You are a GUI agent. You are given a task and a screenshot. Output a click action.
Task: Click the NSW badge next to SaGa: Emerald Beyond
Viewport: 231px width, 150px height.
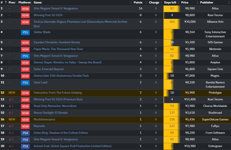point(25,69)
